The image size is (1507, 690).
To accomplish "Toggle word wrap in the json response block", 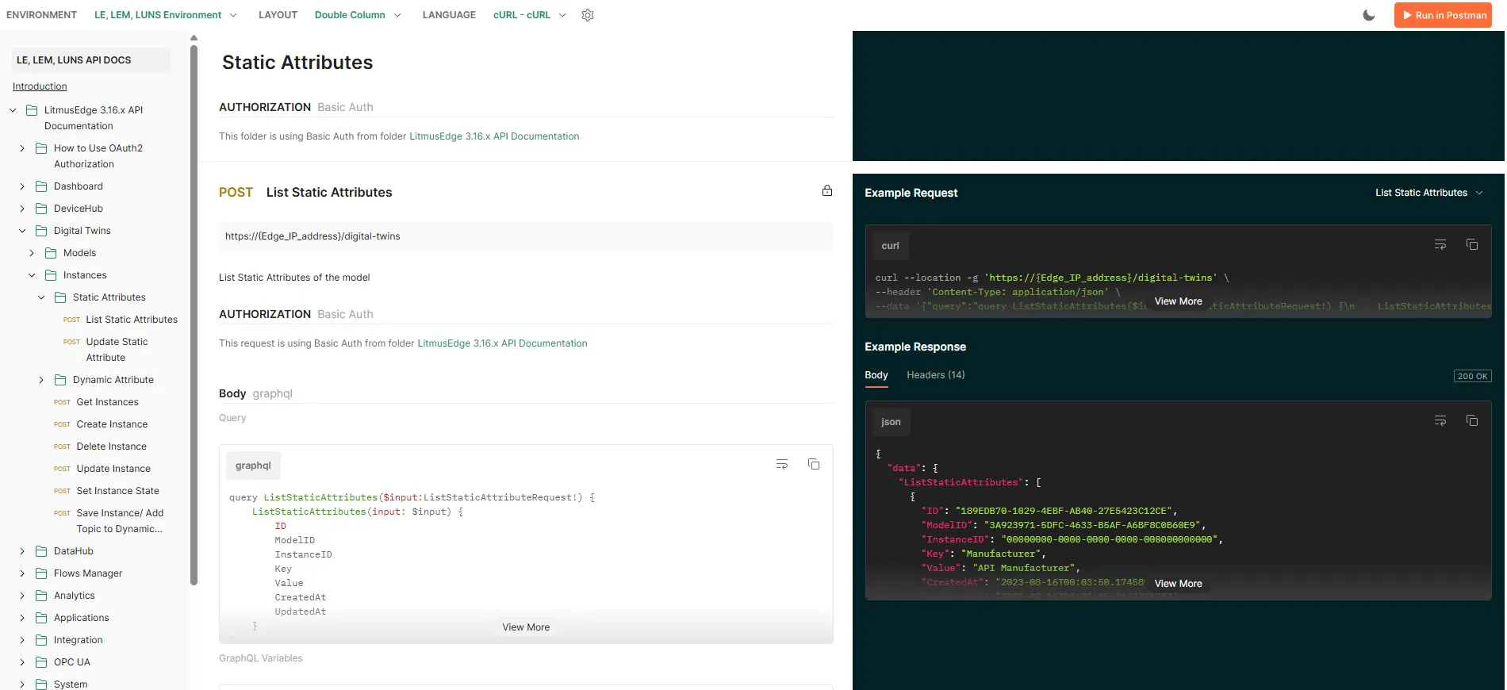I will [1440, 421].
